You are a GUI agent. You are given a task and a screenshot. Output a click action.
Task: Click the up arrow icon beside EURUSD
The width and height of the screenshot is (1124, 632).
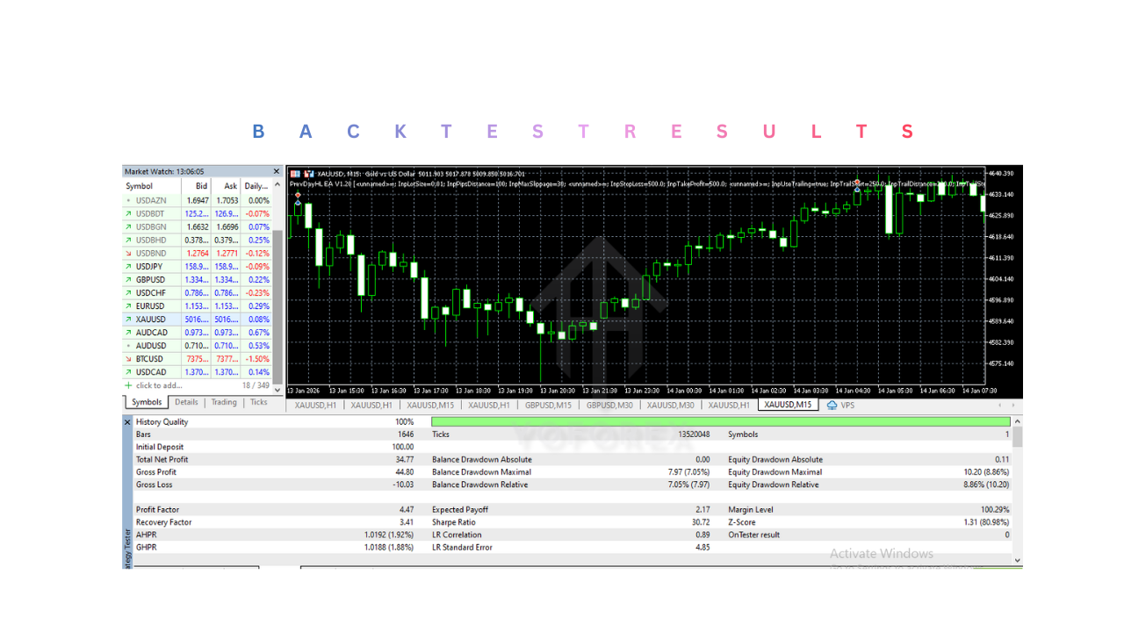click(128, 305)
